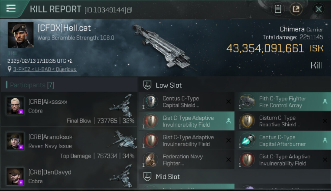
Task: Select highlighted Gist C-Type Adaptive Invulnerability Field
Action: click(x=186, y=121)
